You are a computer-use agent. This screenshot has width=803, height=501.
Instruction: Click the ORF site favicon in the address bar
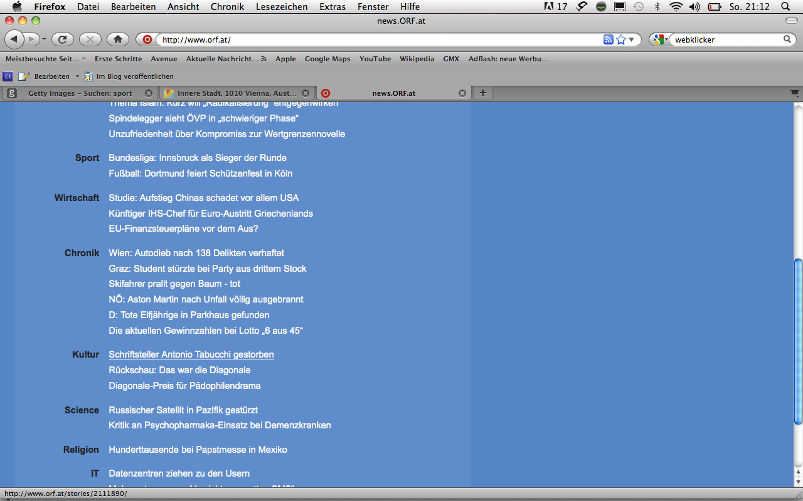pyautogui.click(x=147, y=39)
